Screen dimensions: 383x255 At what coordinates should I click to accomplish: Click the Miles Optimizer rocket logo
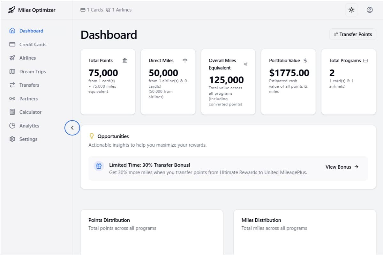click(x=11, y=10)
